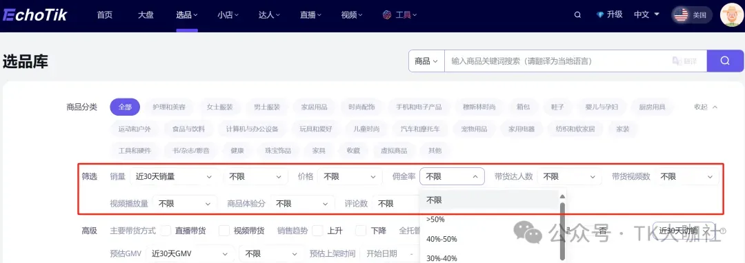Select the 女士服装 category tag
The height and width of the screenshot is (263, 745).
(x=220, y=107)
